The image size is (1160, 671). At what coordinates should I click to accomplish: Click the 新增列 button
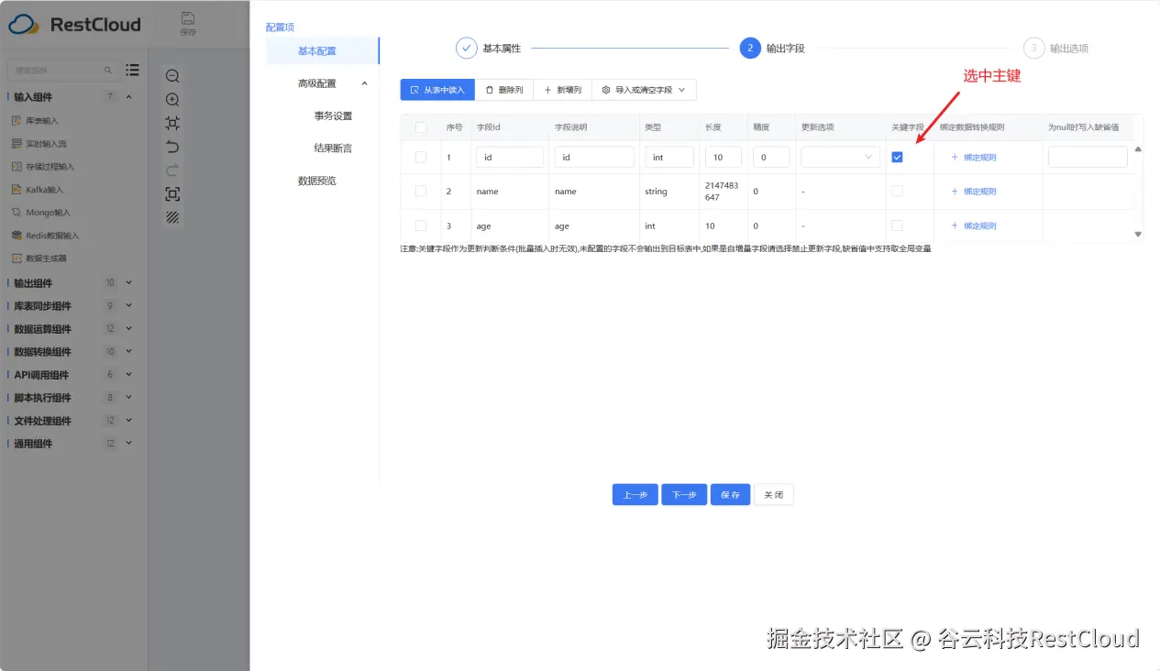coord(562,90)
